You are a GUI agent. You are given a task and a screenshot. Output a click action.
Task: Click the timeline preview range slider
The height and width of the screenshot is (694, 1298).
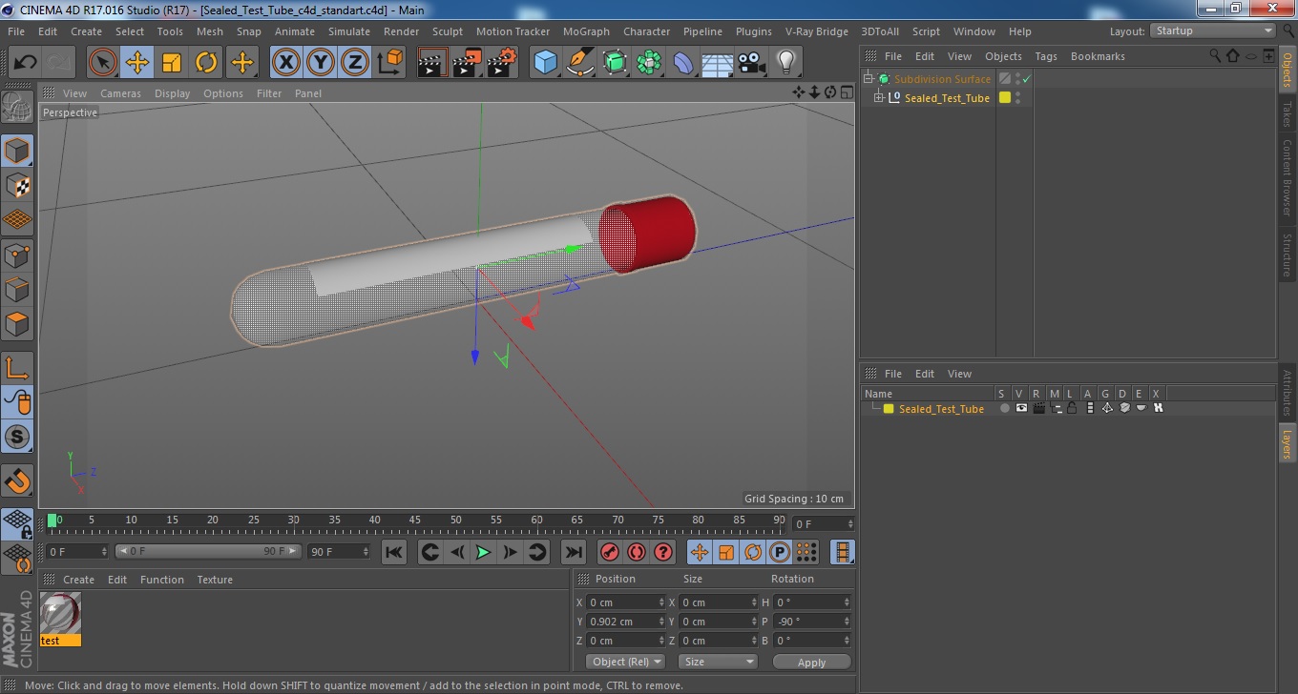point(209,552)
